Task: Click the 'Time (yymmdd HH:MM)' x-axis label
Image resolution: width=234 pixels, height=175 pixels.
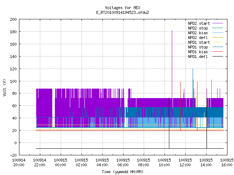Action: pos(122,172)
